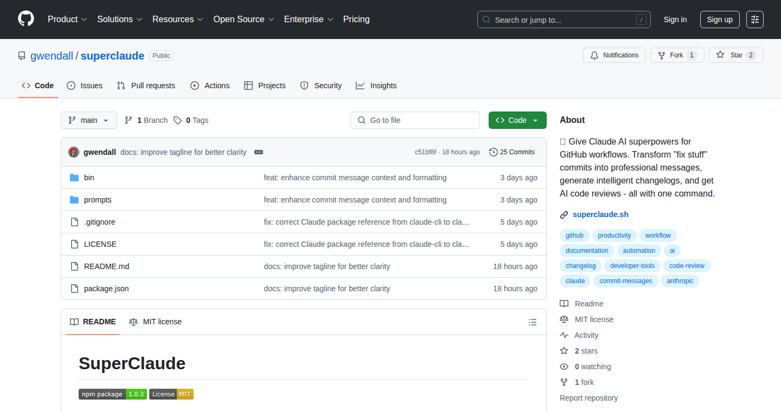Image resolution: width=781 pixels, height=412 pixels.
Task: Expand commit message ellipsis details
Action: (x=259, y=152)
